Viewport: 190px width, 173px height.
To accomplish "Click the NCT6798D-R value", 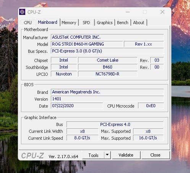I will click(x=107, y=74).
